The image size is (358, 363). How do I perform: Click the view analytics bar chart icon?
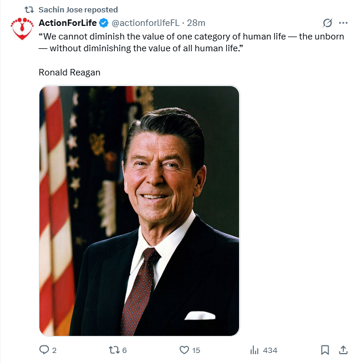point(255,350)
